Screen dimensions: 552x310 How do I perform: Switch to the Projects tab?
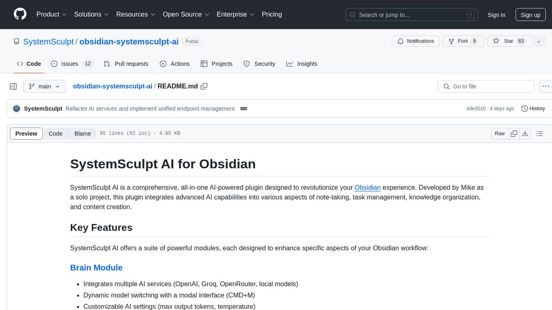tap(216, 64)
